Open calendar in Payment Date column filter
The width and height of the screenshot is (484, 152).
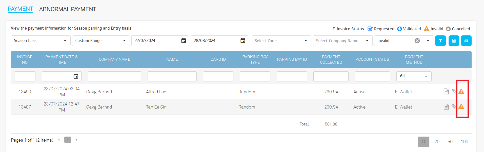tap(76, 76)
